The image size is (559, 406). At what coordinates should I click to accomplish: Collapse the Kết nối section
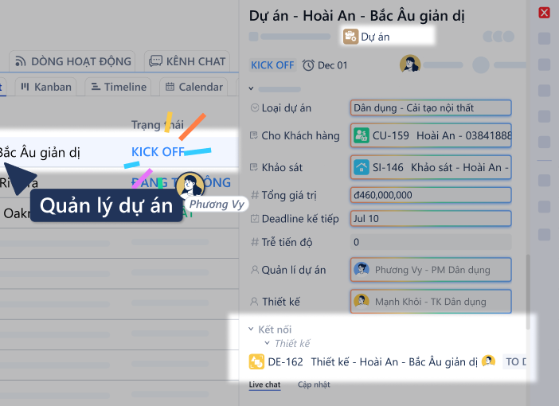click(251, 329)
